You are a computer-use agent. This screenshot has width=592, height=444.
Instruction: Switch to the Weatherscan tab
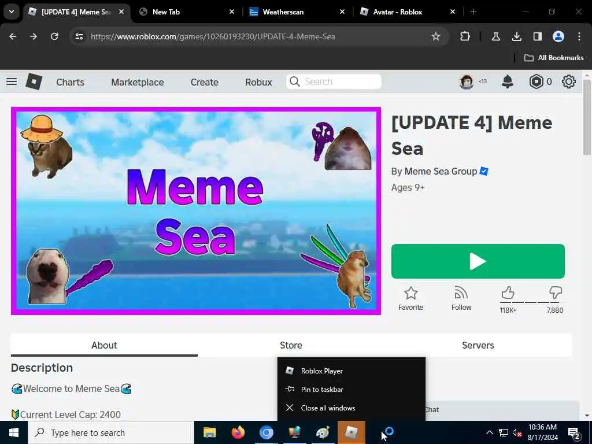(297, 12)
